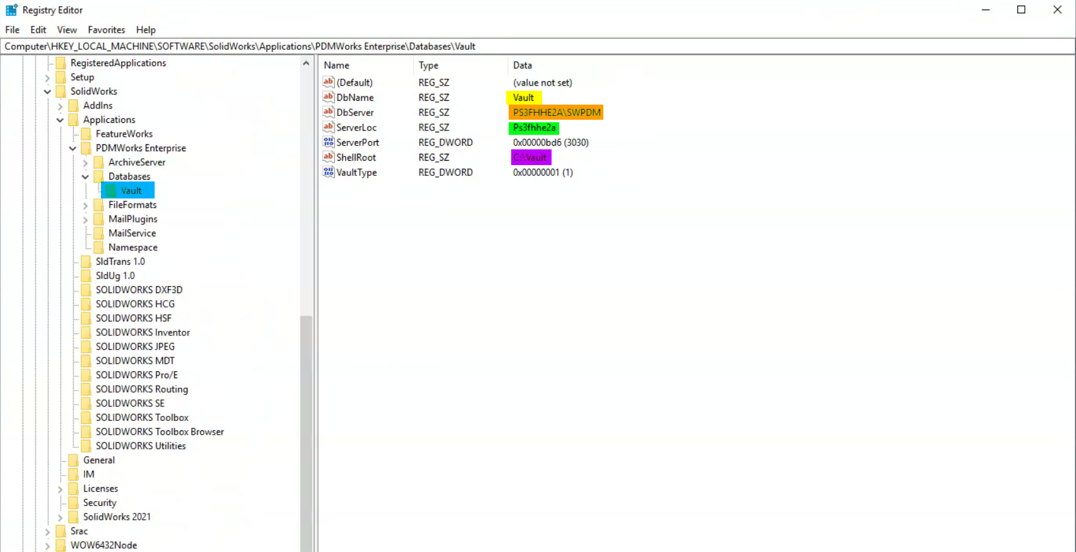Expand the MailPlugins key
This screenshot has height=552, width=1076.
click(x=85, y=219)
